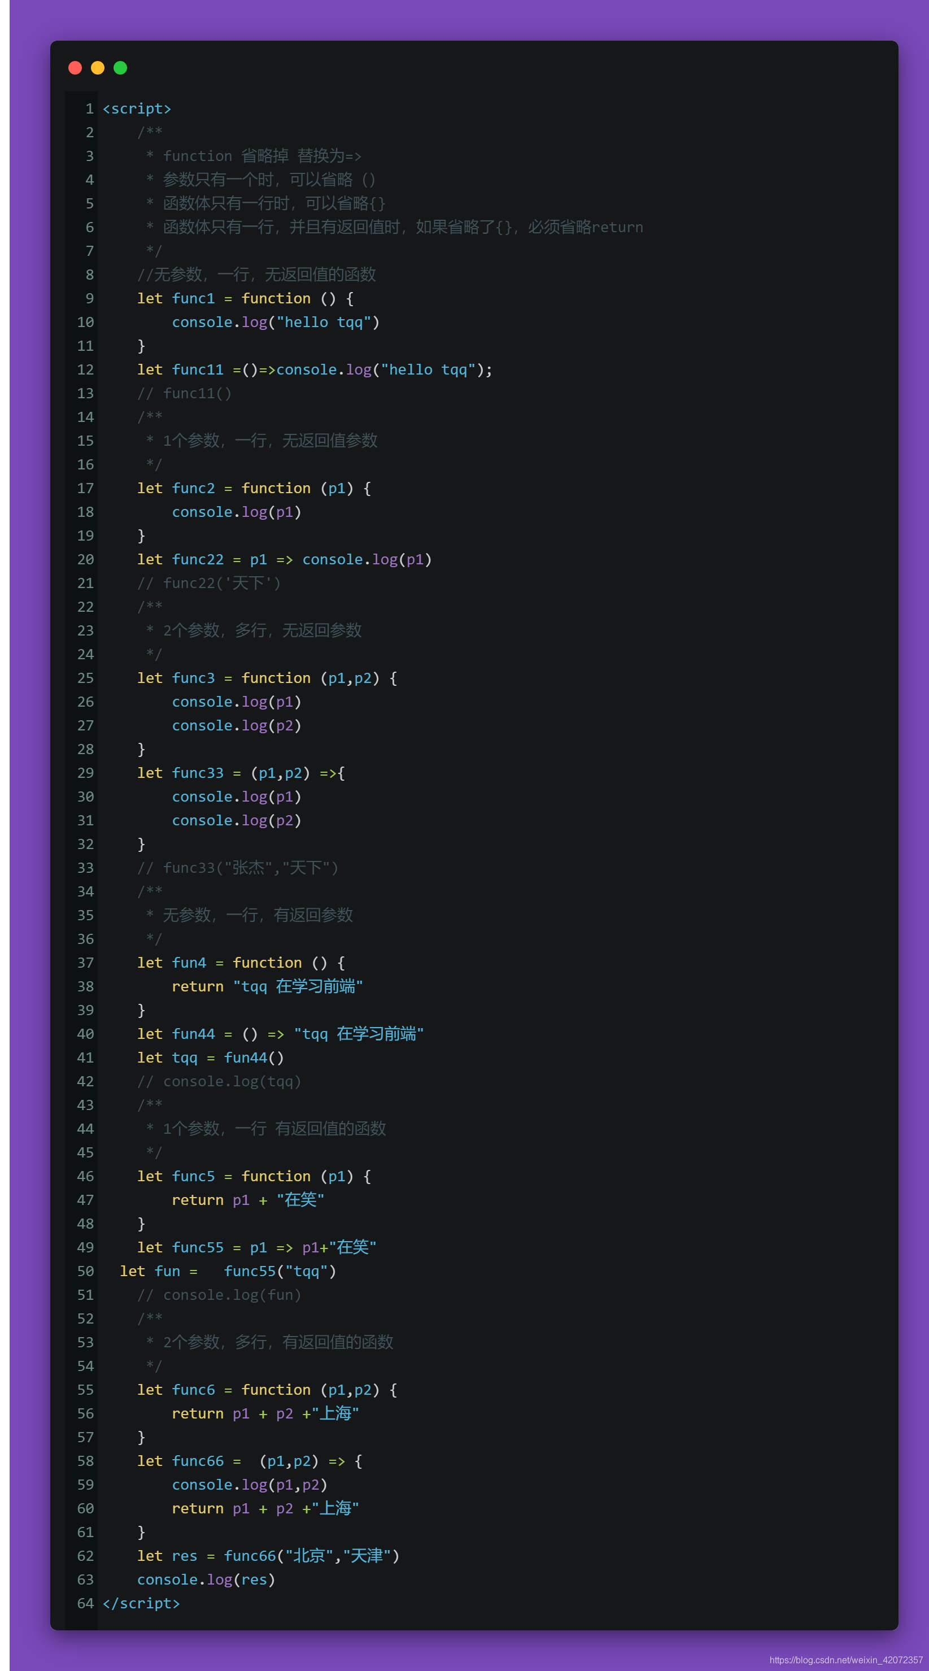The height and width of the screenshot is (1671, 929).
Task: Click the '// console.log(tqq)' comment
Action: [x=219, y=1081]
